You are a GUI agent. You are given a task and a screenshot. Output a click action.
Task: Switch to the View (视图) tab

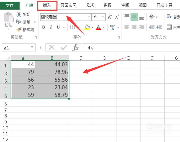143,5
